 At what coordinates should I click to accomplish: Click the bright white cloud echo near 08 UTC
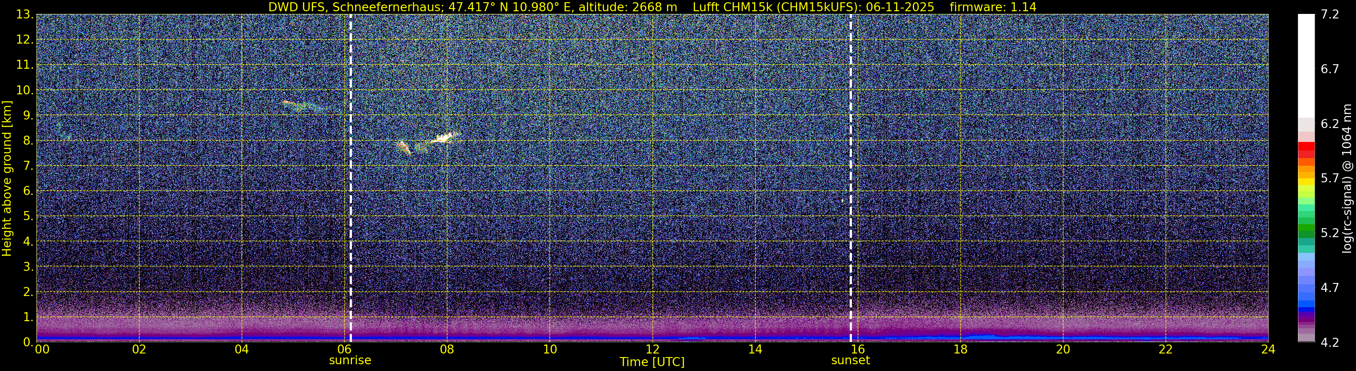(445, 138)
